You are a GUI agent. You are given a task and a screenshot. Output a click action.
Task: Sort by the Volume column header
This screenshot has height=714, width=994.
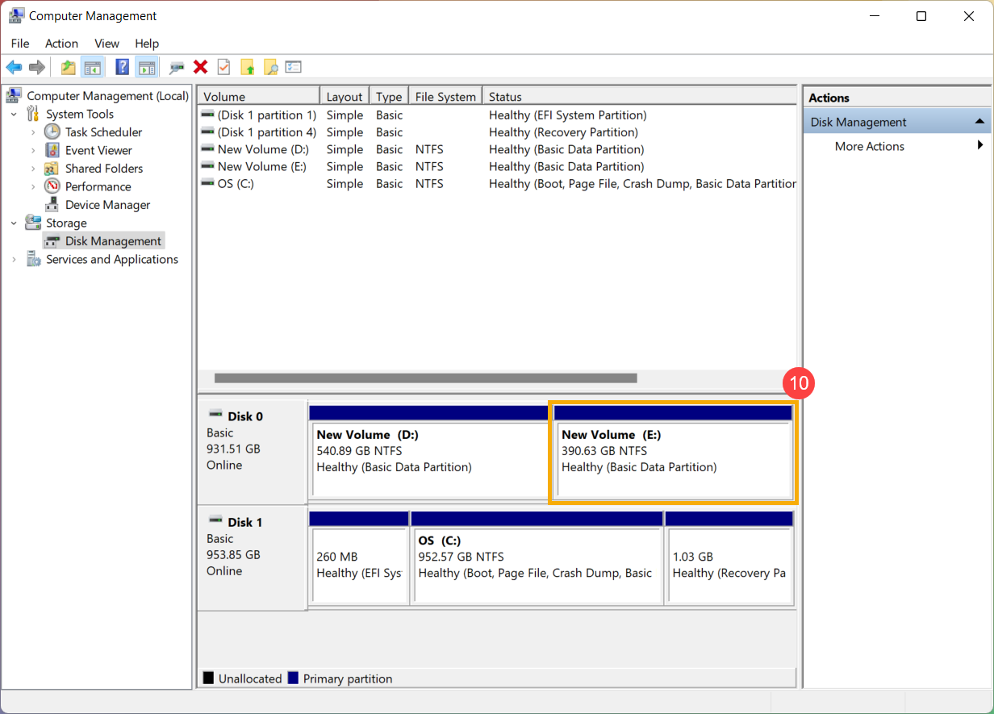click(259, 97)
